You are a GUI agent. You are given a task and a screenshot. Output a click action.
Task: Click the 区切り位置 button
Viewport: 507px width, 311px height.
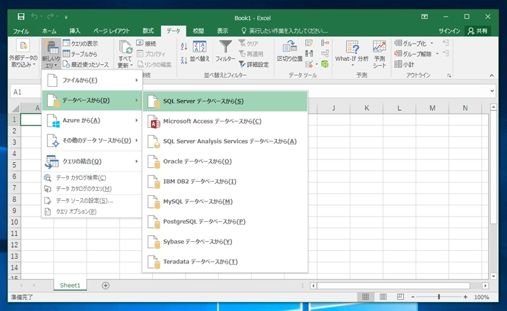pyautogui.click(x=290, y=51)
